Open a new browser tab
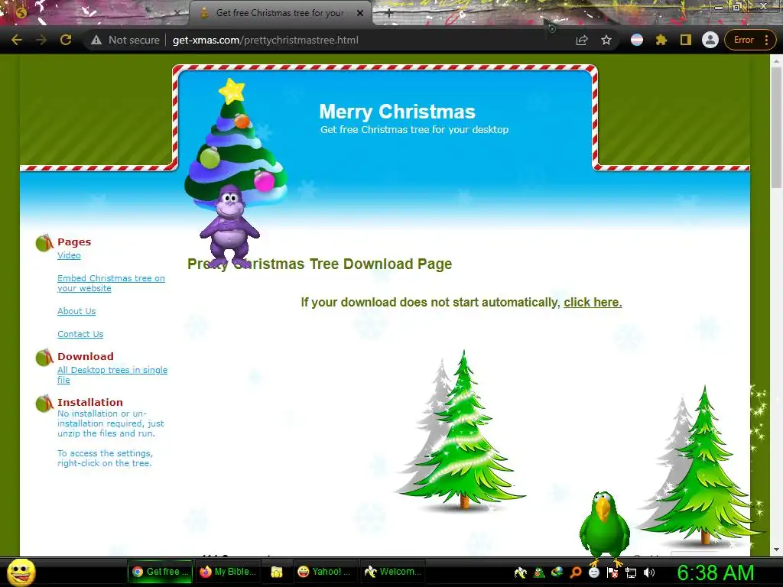The width and height of the screenshot is (783, 587). 389,13
